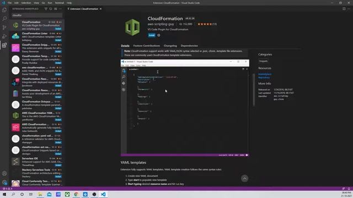Click the CloudFormation green logo icon
Image resolution: width=353 pixels, height=198 pixels.
pos(132,28)
